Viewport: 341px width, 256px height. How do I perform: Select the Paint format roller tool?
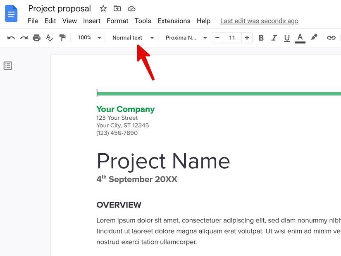(62, 38)
